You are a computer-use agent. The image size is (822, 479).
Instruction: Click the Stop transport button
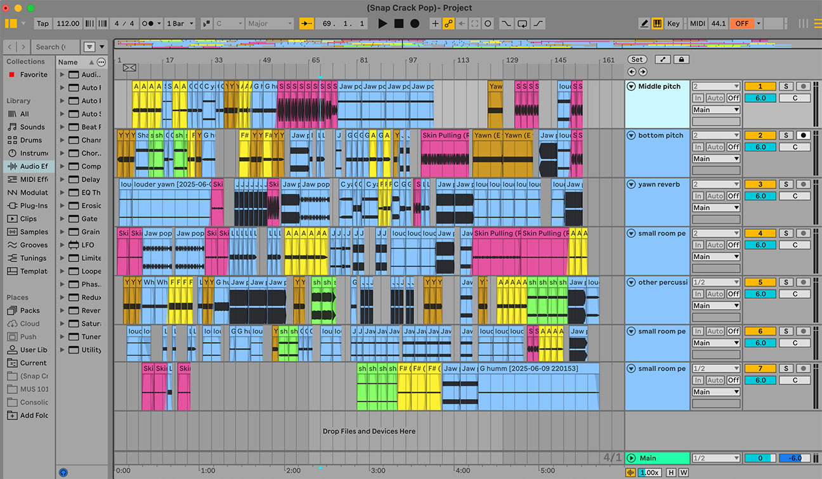pyautogui.click(x=398, y=23)
